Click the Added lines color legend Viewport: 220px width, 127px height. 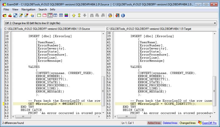coord(154,123)
